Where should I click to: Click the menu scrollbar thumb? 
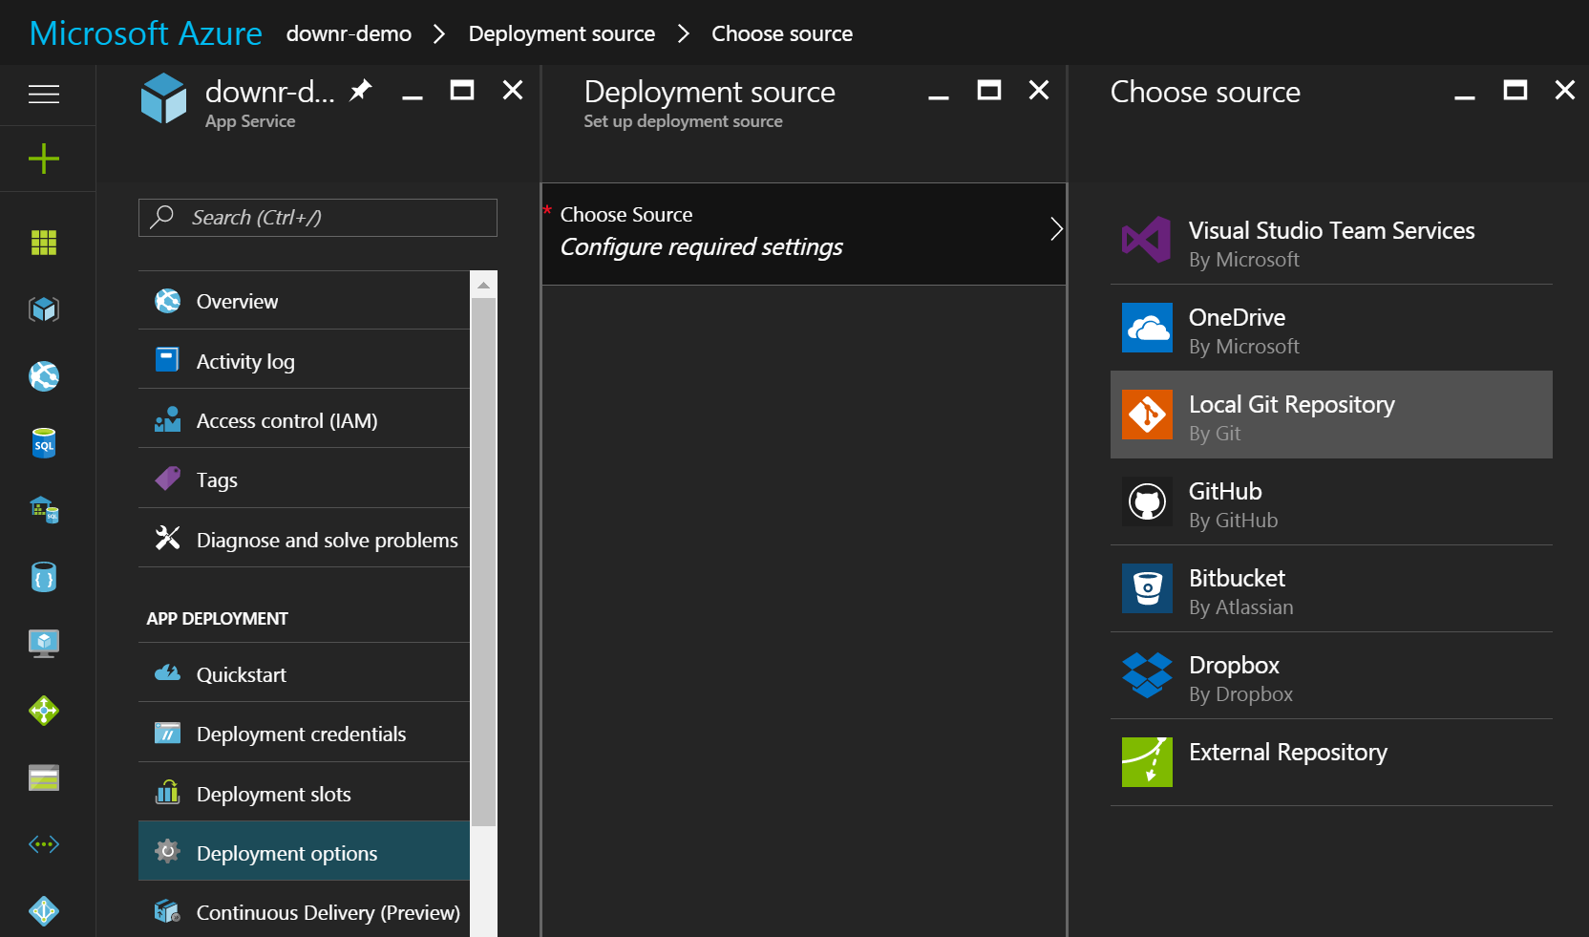(x=483, y=562)
